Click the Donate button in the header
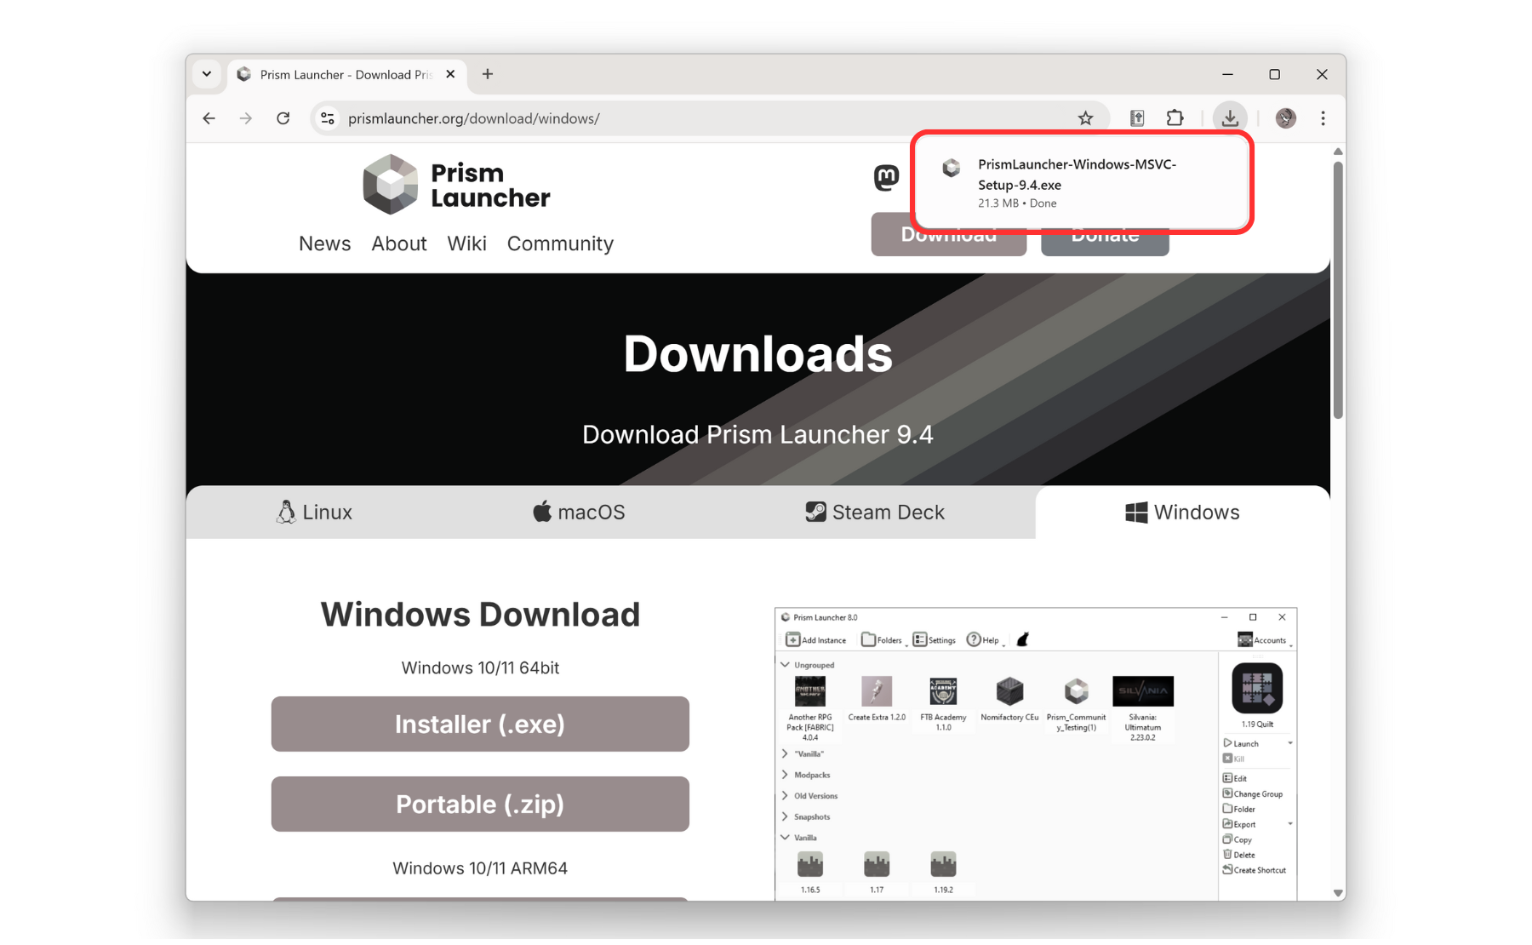Viewport: 1532px width, 945px height. pyautogui.click(x=1105, y=242)
